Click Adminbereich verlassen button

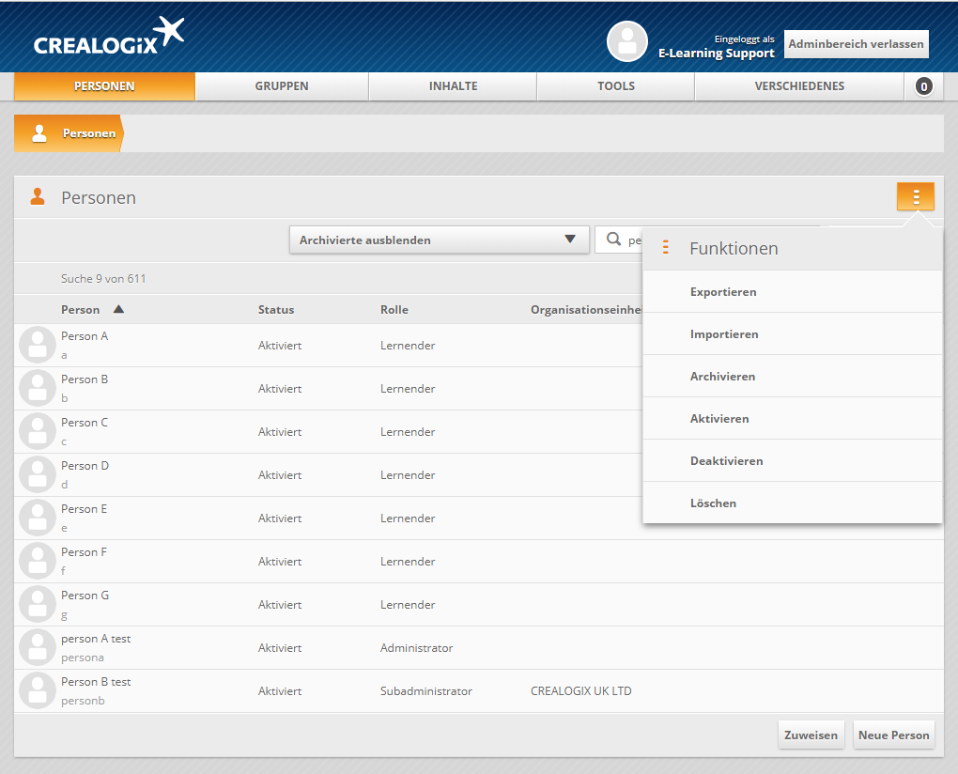[856, 44]
